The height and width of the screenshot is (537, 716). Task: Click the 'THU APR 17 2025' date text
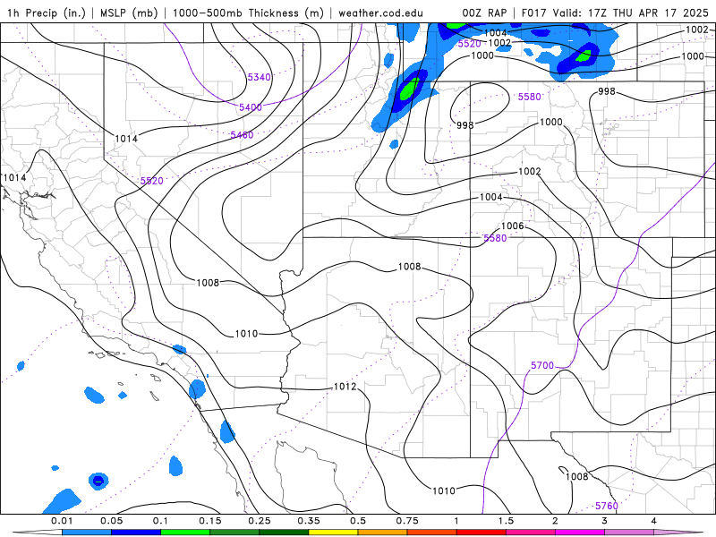click(x=661, y=13)
